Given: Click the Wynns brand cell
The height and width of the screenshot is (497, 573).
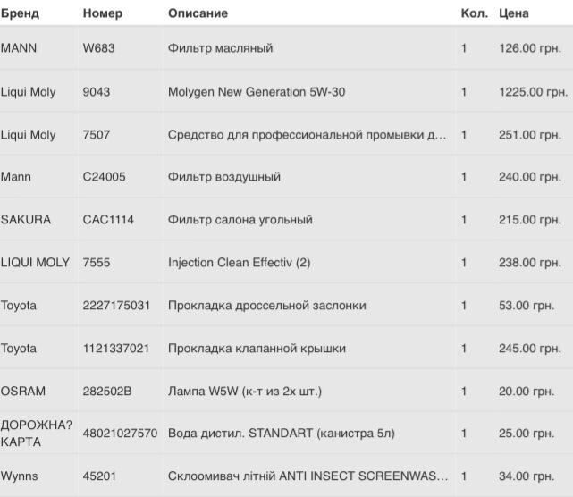Looking at the screenshot, I should click(x=20, y=476).
